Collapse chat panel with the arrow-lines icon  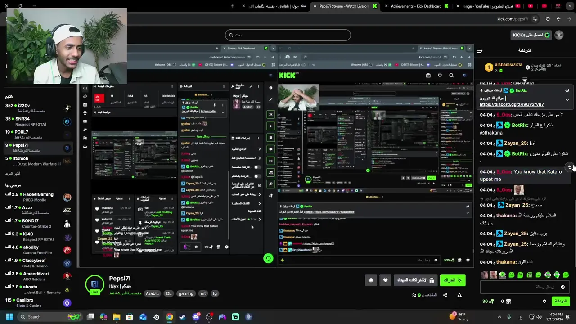(480, 50)
